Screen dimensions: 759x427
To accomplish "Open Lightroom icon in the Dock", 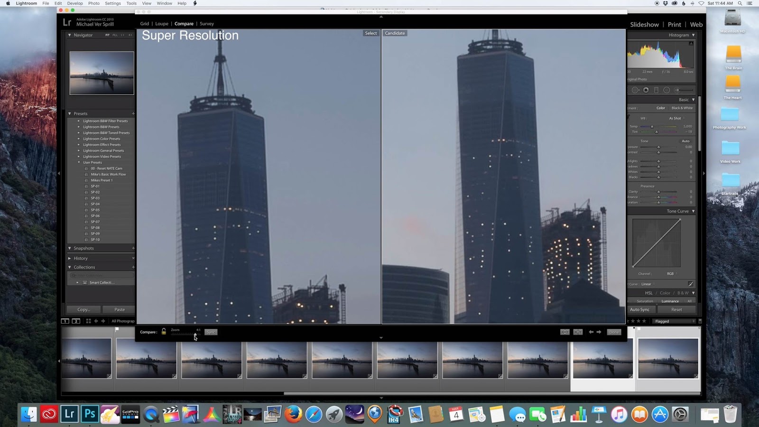I will click(x=69, y=414).
